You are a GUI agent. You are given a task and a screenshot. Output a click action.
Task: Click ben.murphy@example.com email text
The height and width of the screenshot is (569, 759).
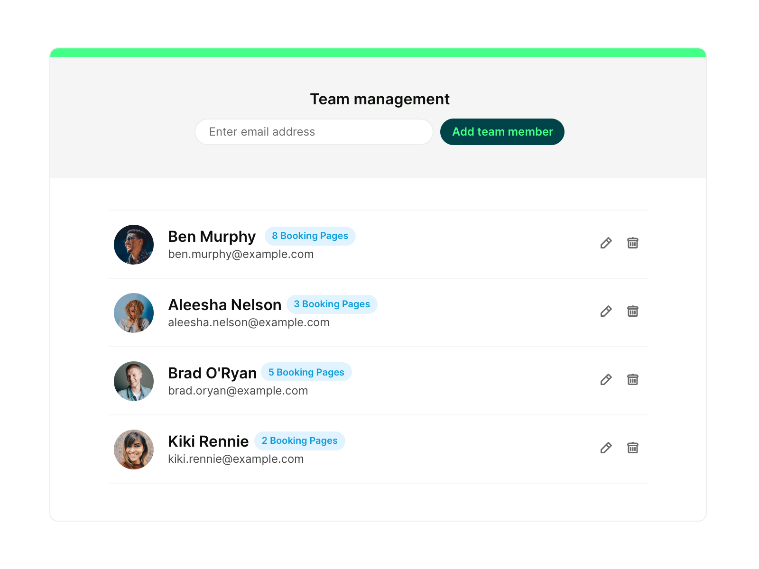241,254
